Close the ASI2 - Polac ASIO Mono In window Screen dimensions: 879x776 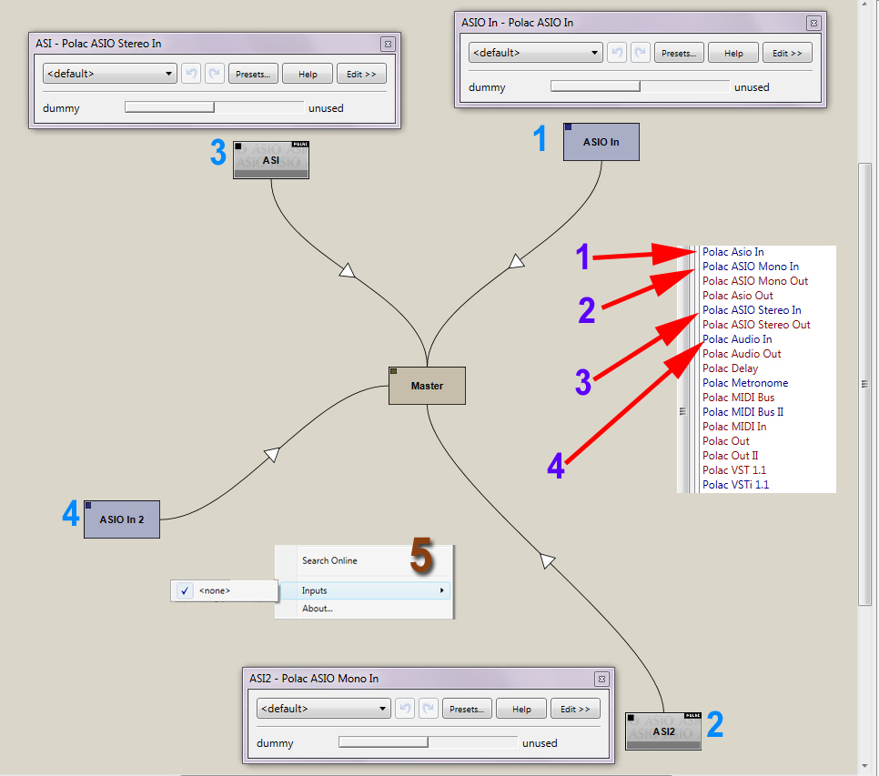[601, 679]
